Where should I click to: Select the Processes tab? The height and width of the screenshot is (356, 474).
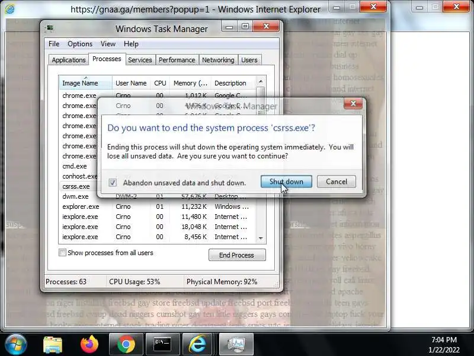[x=107, y=59]
